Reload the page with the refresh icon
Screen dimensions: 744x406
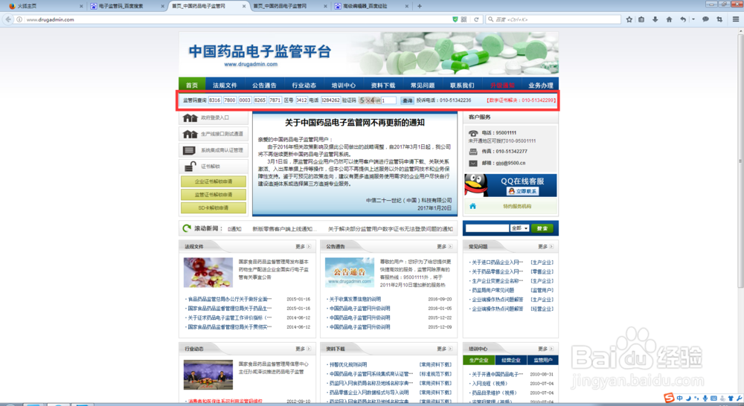tap(476, 19)
